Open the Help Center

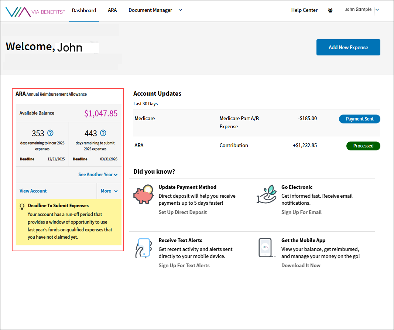point(304,10)
